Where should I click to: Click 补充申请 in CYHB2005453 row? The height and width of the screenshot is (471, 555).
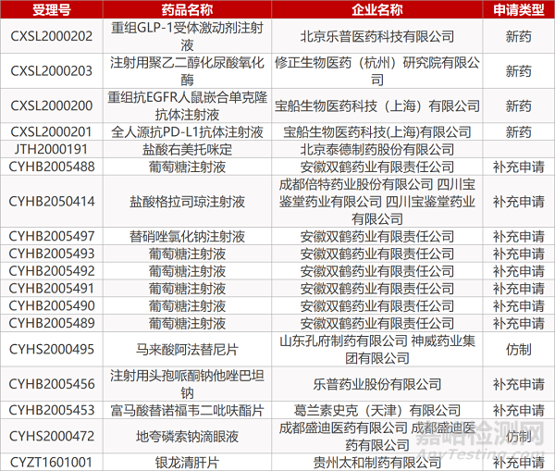(519, 410)
